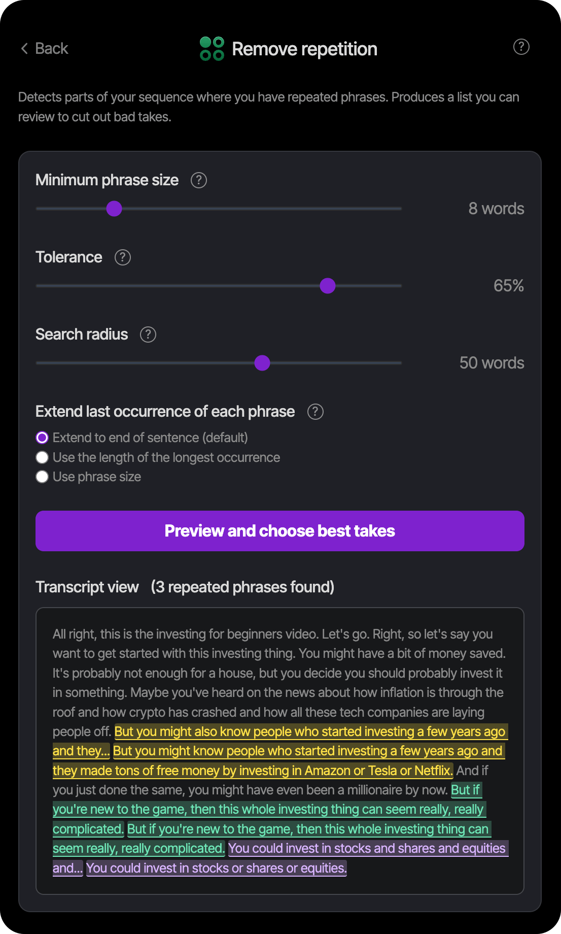Click the four-circle Remove repetition logo
561x934 pixels.
212,49
